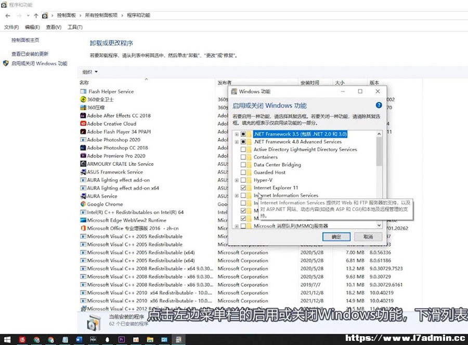Open 控制面板主页 link

coord(25,40)
